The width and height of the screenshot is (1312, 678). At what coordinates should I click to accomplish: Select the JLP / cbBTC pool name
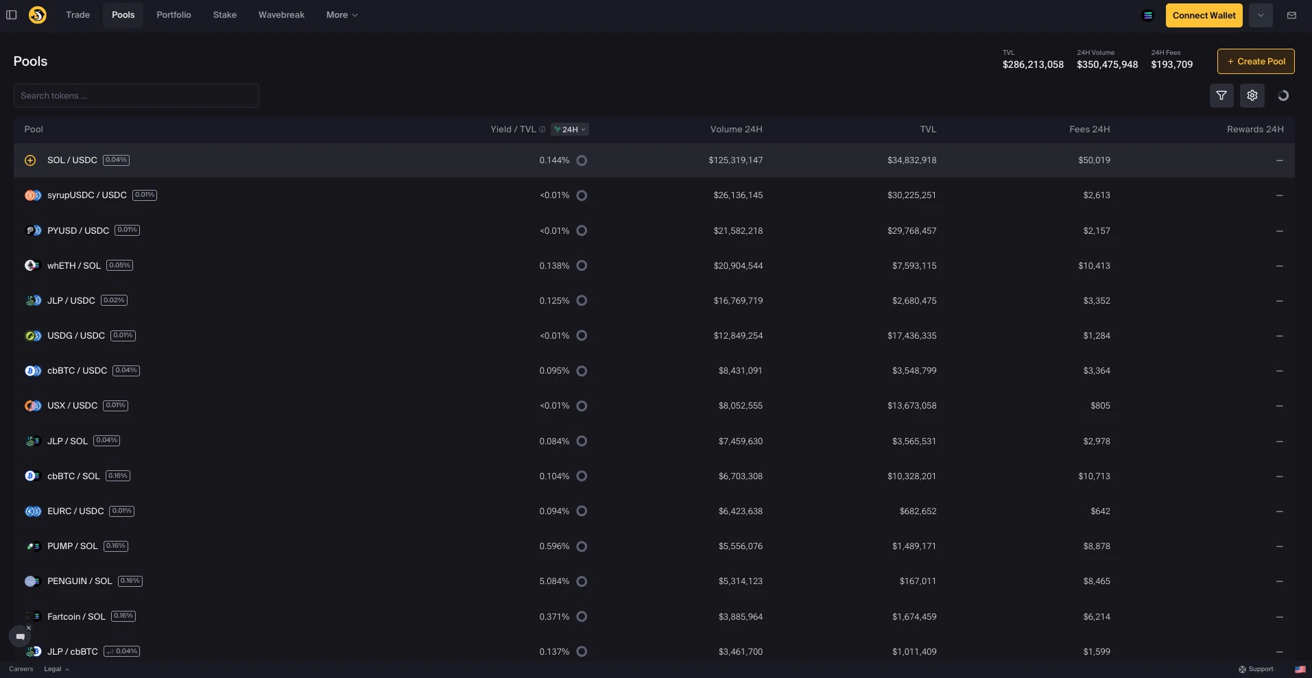tap(73, 651)
